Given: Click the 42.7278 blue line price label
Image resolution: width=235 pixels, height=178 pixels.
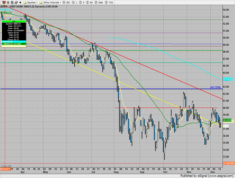Looking at the screenshot, I should pyautogui.click(x=215, y=87).
